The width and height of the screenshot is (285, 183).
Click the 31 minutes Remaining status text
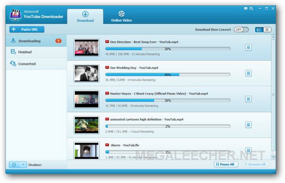click(x=146, y=54)
